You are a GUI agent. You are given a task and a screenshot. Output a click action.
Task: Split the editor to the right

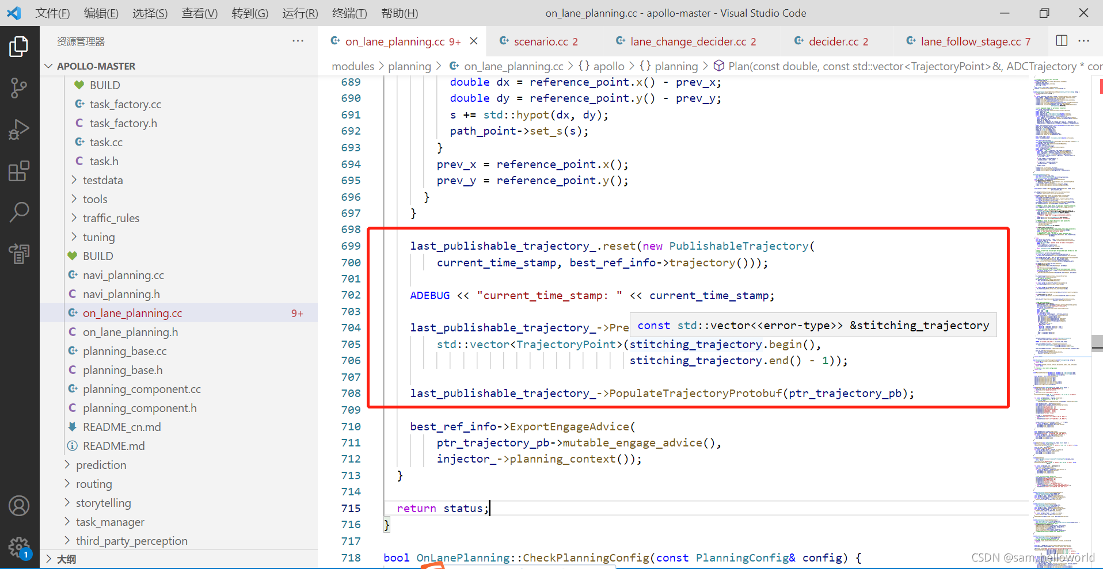point(1062,40)
